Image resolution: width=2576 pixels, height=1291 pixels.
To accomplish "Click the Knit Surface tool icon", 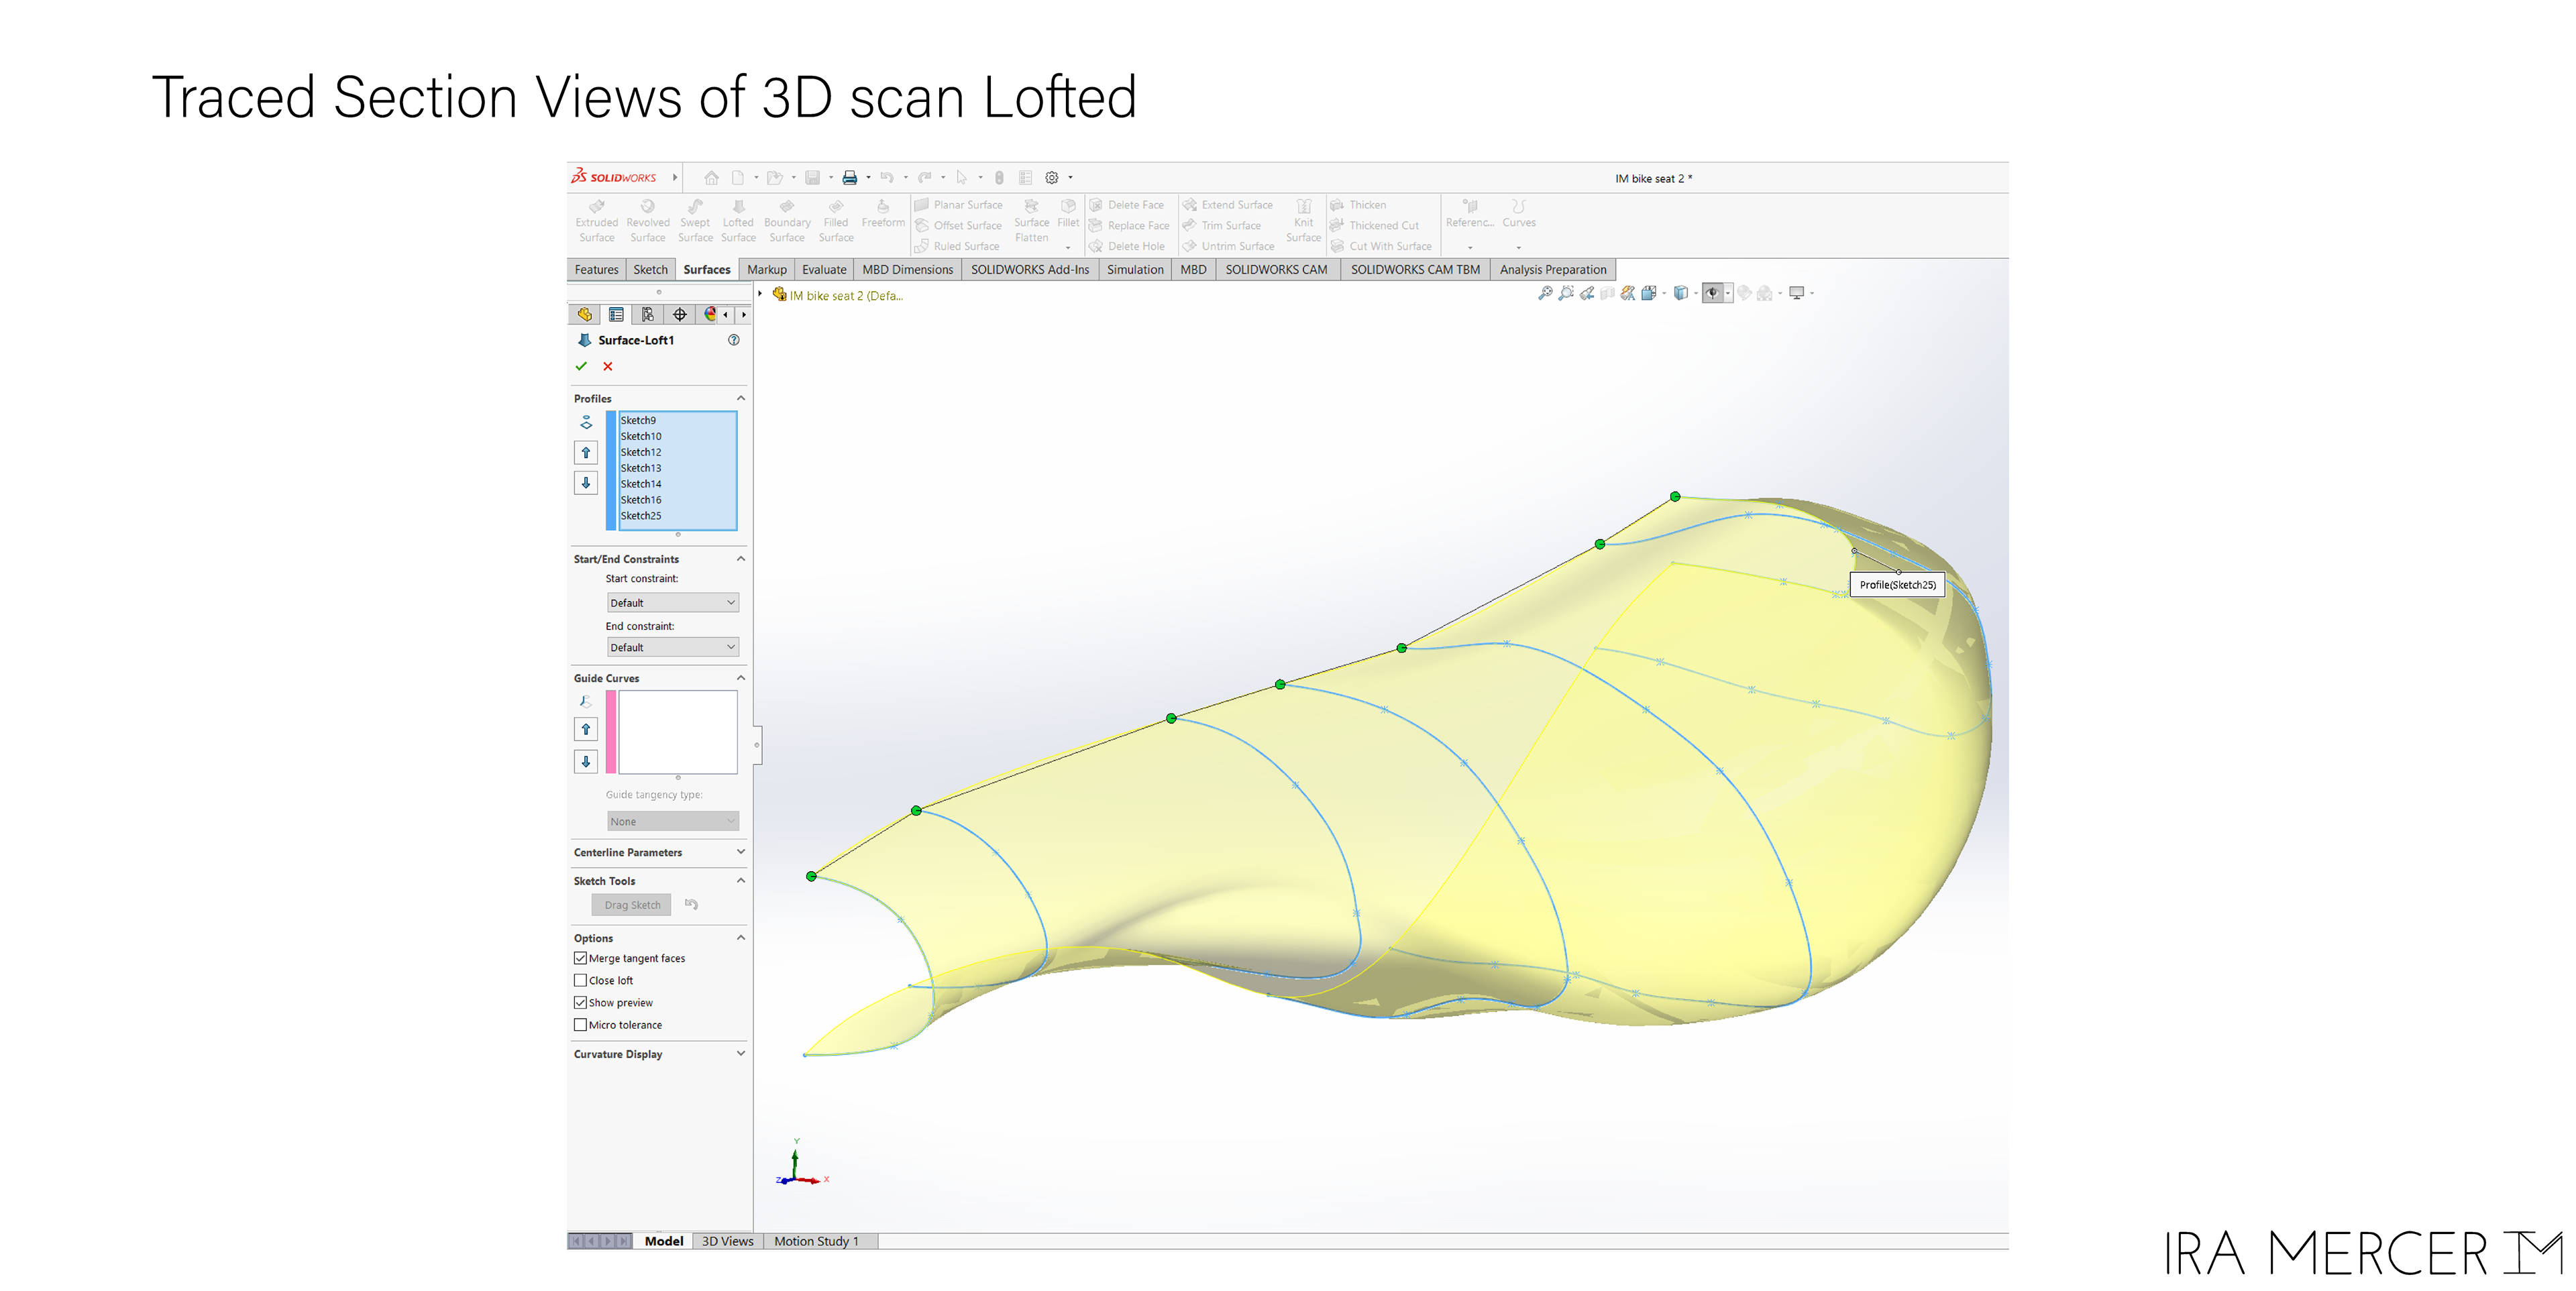I will 1303,207.
